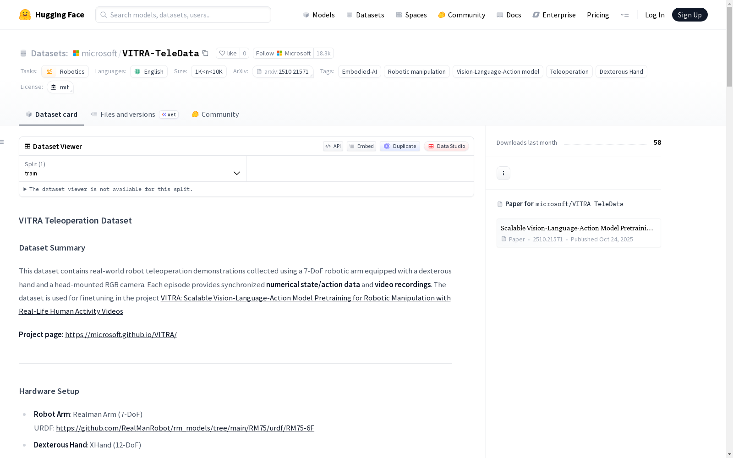
Task: Copy dataset name with the copy icon
Action: pos(206,53)
